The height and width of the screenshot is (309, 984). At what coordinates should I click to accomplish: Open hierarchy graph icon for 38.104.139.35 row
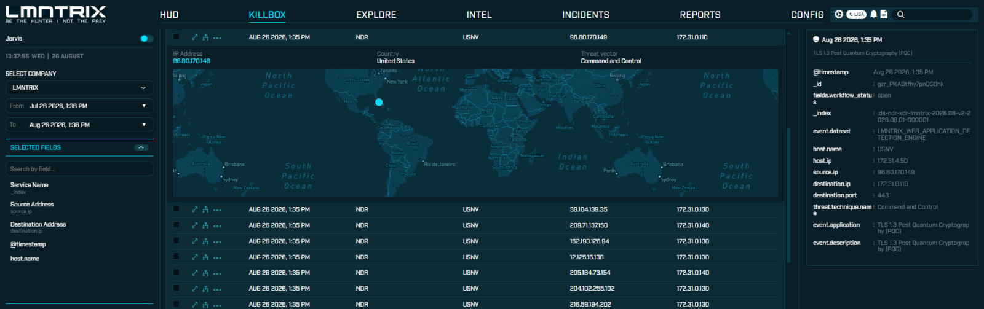coord(205,209)
